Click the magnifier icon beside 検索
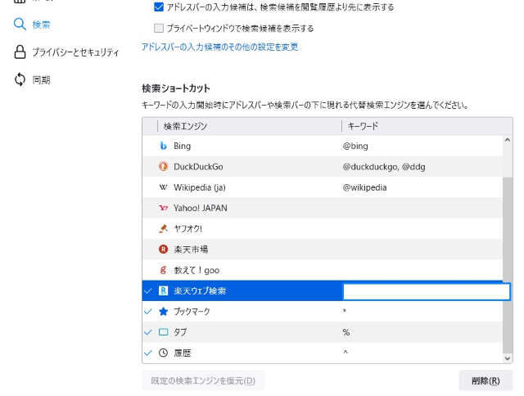 20,25
